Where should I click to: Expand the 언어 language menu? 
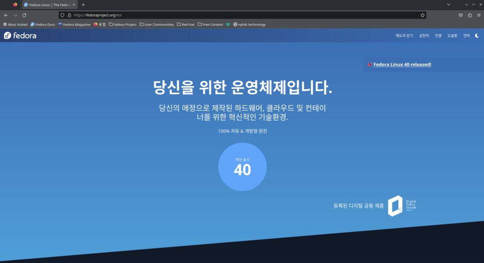click(466, 36)
